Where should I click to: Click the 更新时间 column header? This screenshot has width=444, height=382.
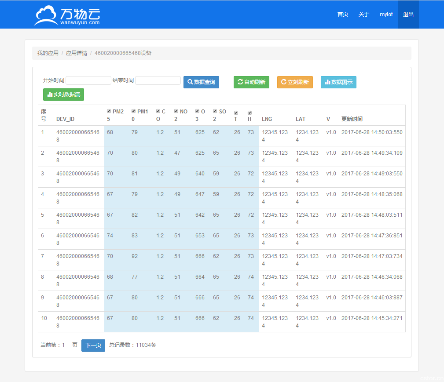(352, 119)
